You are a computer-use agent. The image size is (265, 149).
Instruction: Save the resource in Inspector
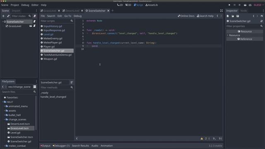(238, 16)
